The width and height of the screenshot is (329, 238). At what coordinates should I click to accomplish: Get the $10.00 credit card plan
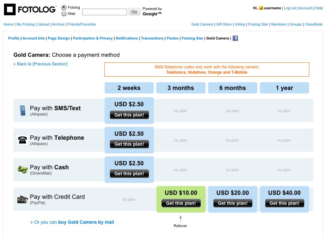(181, 203)
